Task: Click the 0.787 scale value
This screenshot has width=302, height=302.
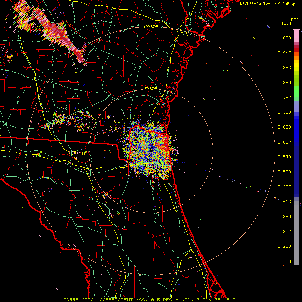Action: [x=284, y=97]
